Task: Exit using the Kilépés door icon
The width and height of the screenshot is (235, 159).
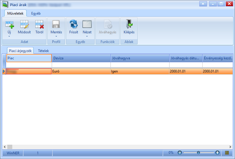Action: tap(129, 24)
